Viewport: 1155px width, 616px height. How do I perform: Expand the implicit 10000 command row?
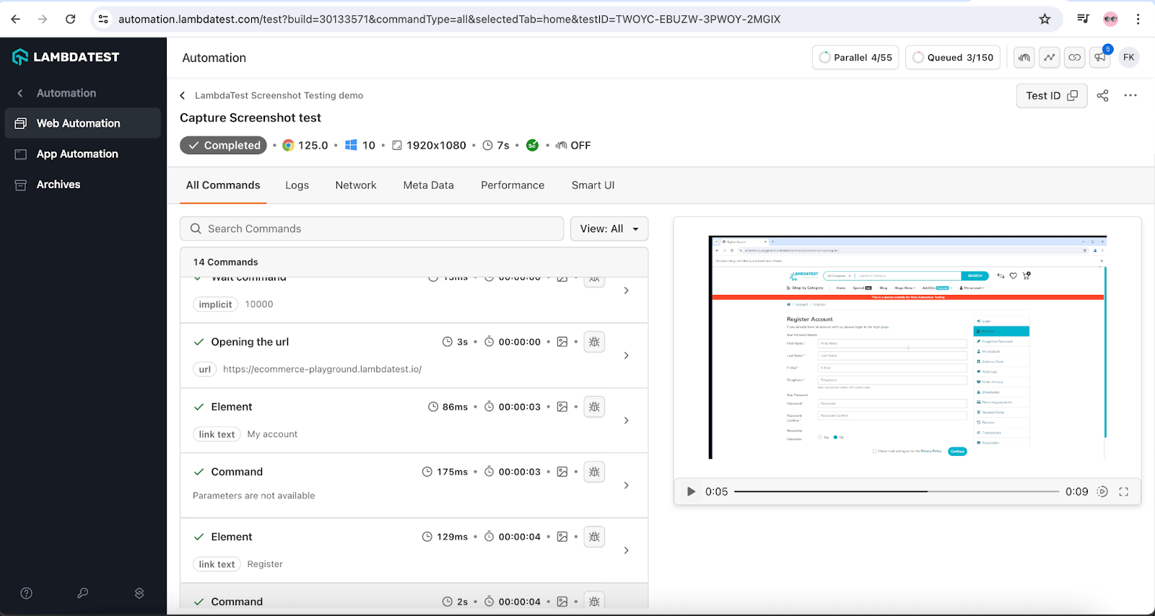click(626, 291)
